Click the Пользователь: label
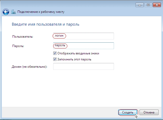Screen dimensions: 163x120 click(x=23, y=37)
